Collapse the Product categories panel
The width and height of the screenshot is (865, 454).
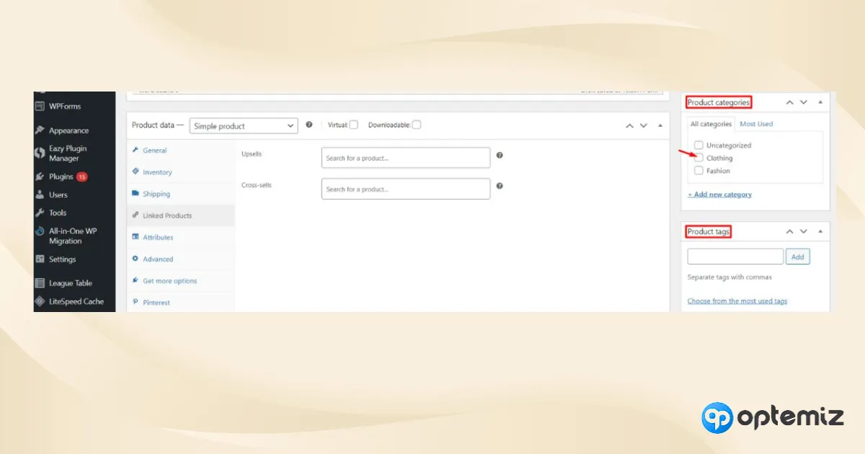820,102
